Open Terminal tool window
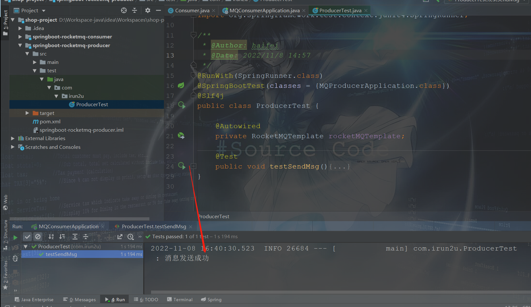Image resolution: width=531 pixels, height=307 pixels. coord(180,300)
